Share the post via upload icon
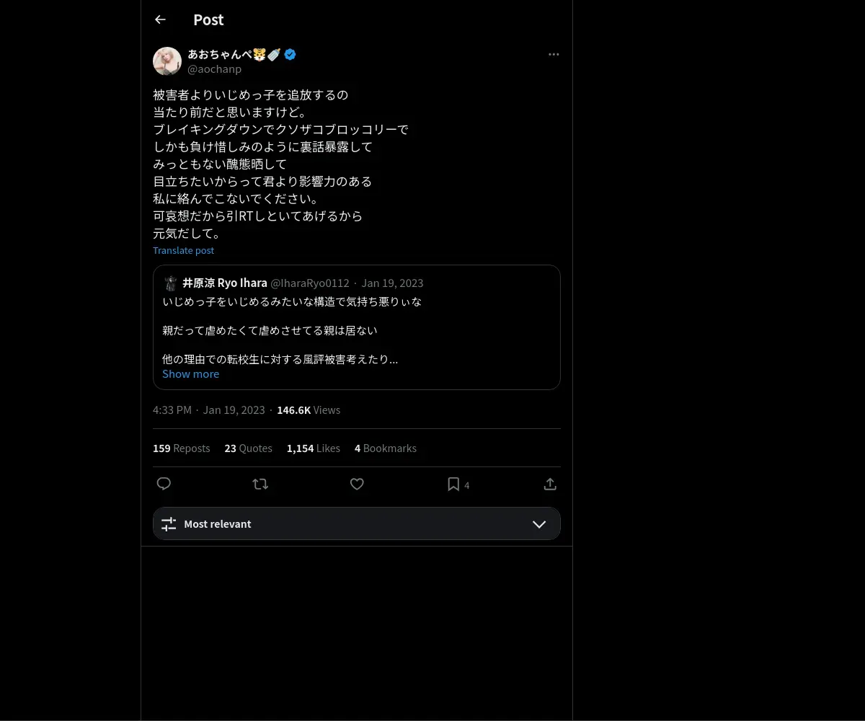This screenshot has width=865, height=721. pyautogui.click(x=550, y=485)
